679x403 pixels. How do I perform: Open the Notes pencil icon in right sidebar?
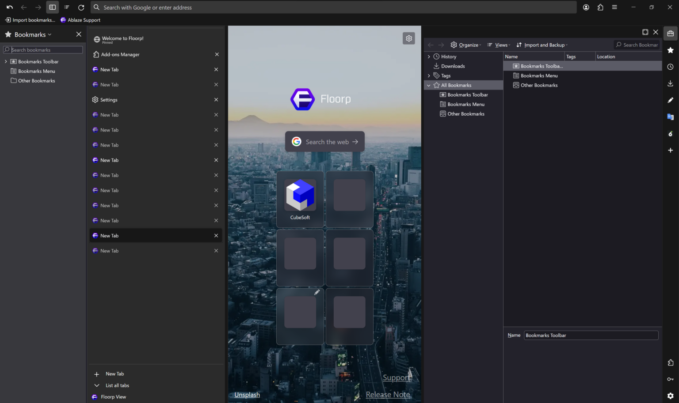pos(670,100)
